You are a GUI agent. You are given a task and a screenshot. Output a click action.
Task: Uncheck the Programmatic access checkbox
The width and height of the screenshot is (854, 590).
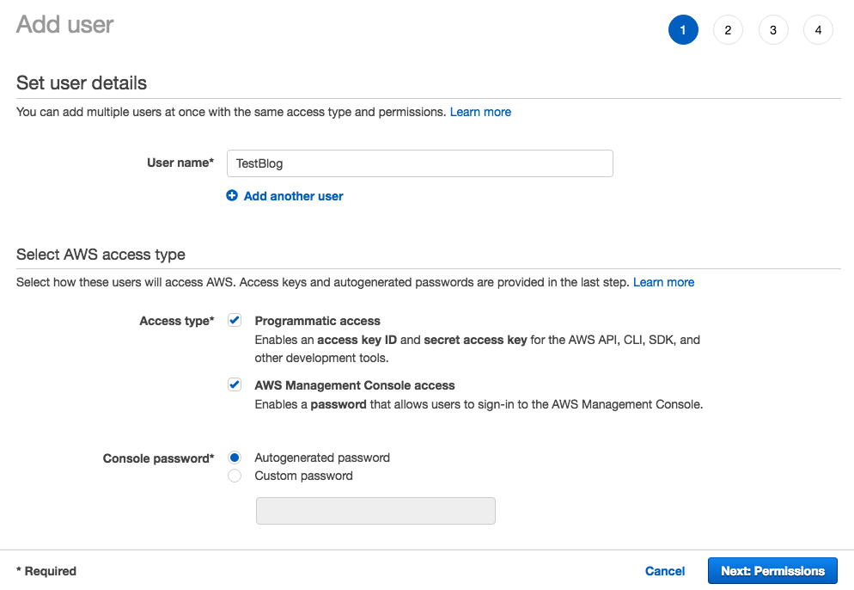click(x=235, y=321)
